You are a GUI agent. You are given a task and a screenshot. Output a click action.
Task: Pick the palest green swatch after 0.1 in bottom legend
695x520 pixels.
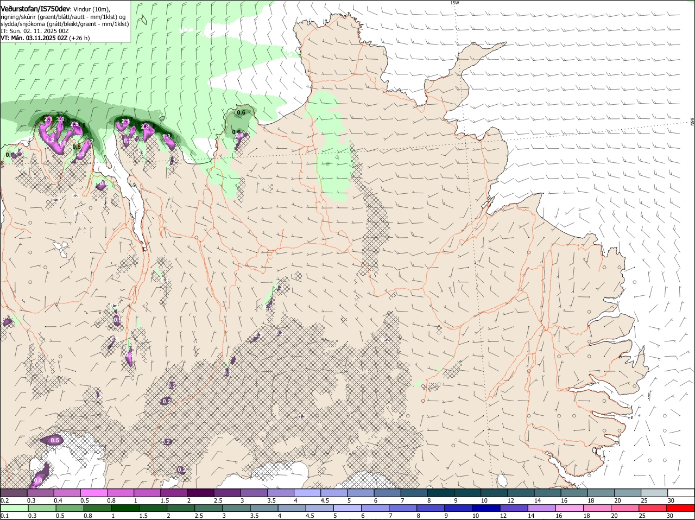pos(14,508)
